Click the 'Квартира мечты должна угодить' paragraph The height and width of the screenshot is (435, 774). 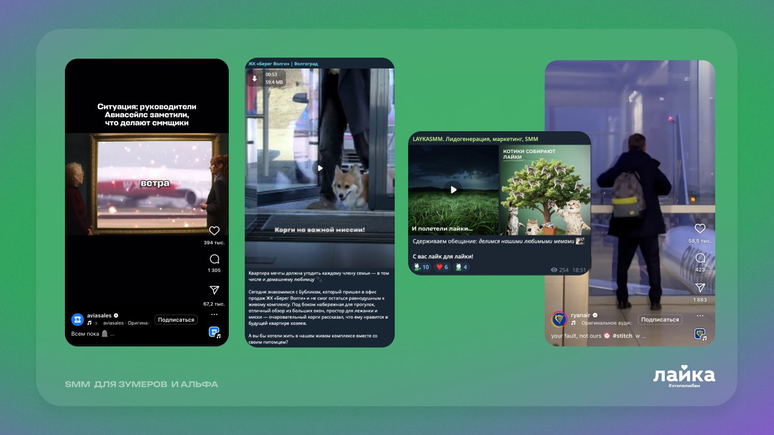(319, 276)
